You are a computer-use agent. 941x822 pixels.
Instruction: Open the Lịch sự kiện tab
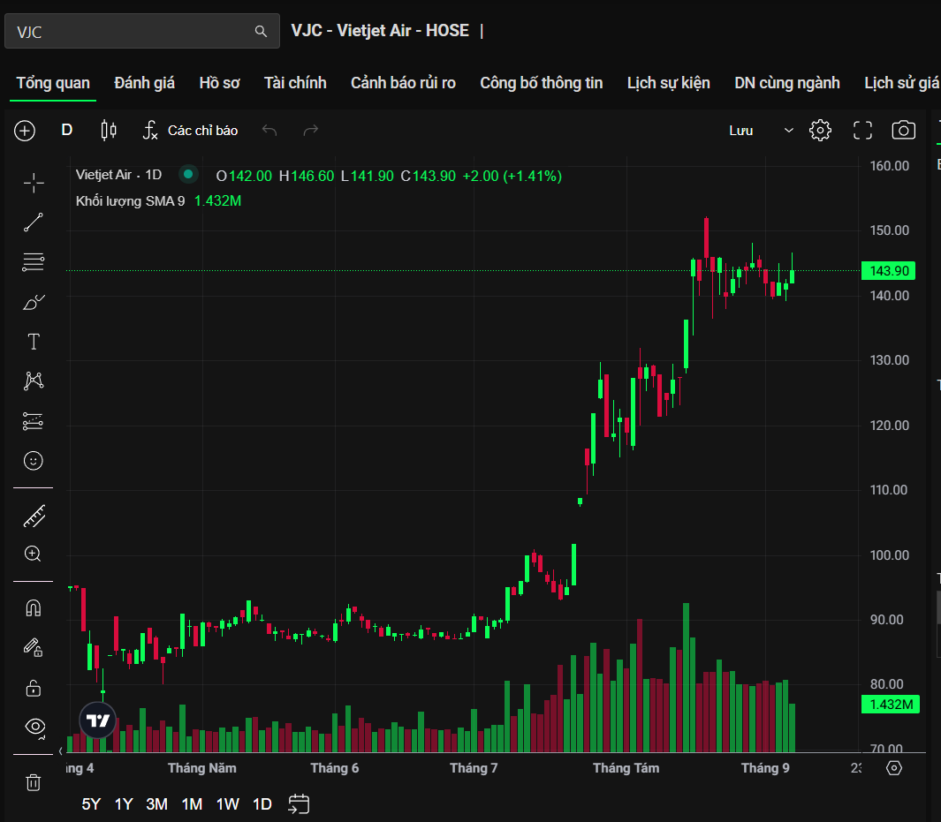(x=669, y=83)
